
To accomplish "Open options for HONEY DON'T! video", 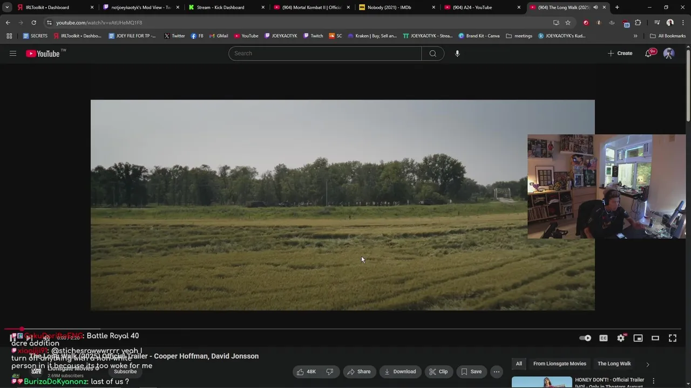I will tap(654, 380).
